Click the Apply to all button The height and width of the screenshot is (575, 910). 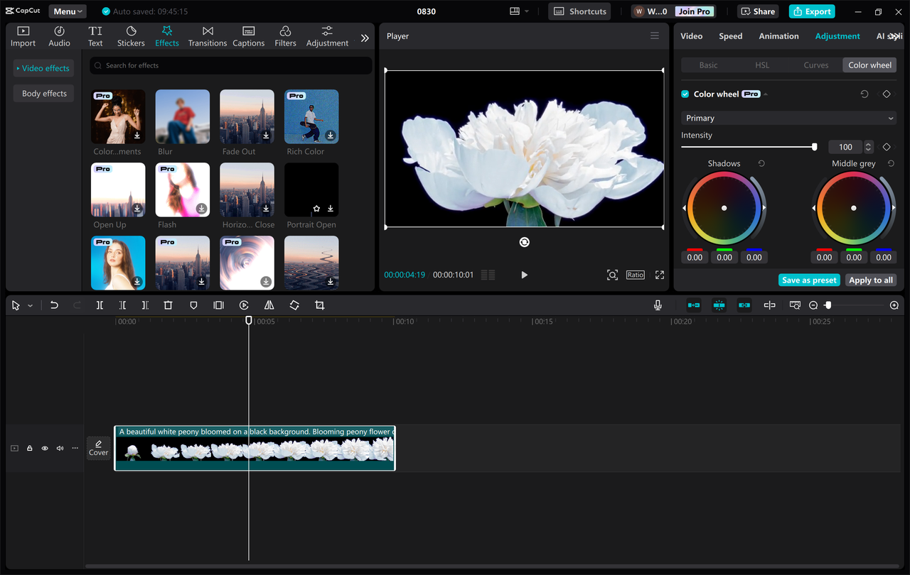tap(871, 280)
